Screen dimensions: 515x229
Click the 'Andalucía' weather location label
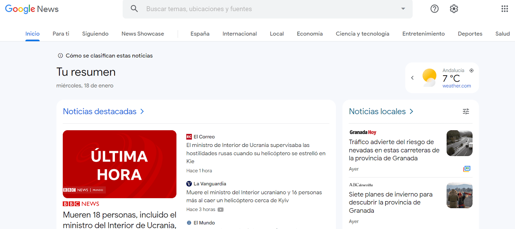(453, 70)
